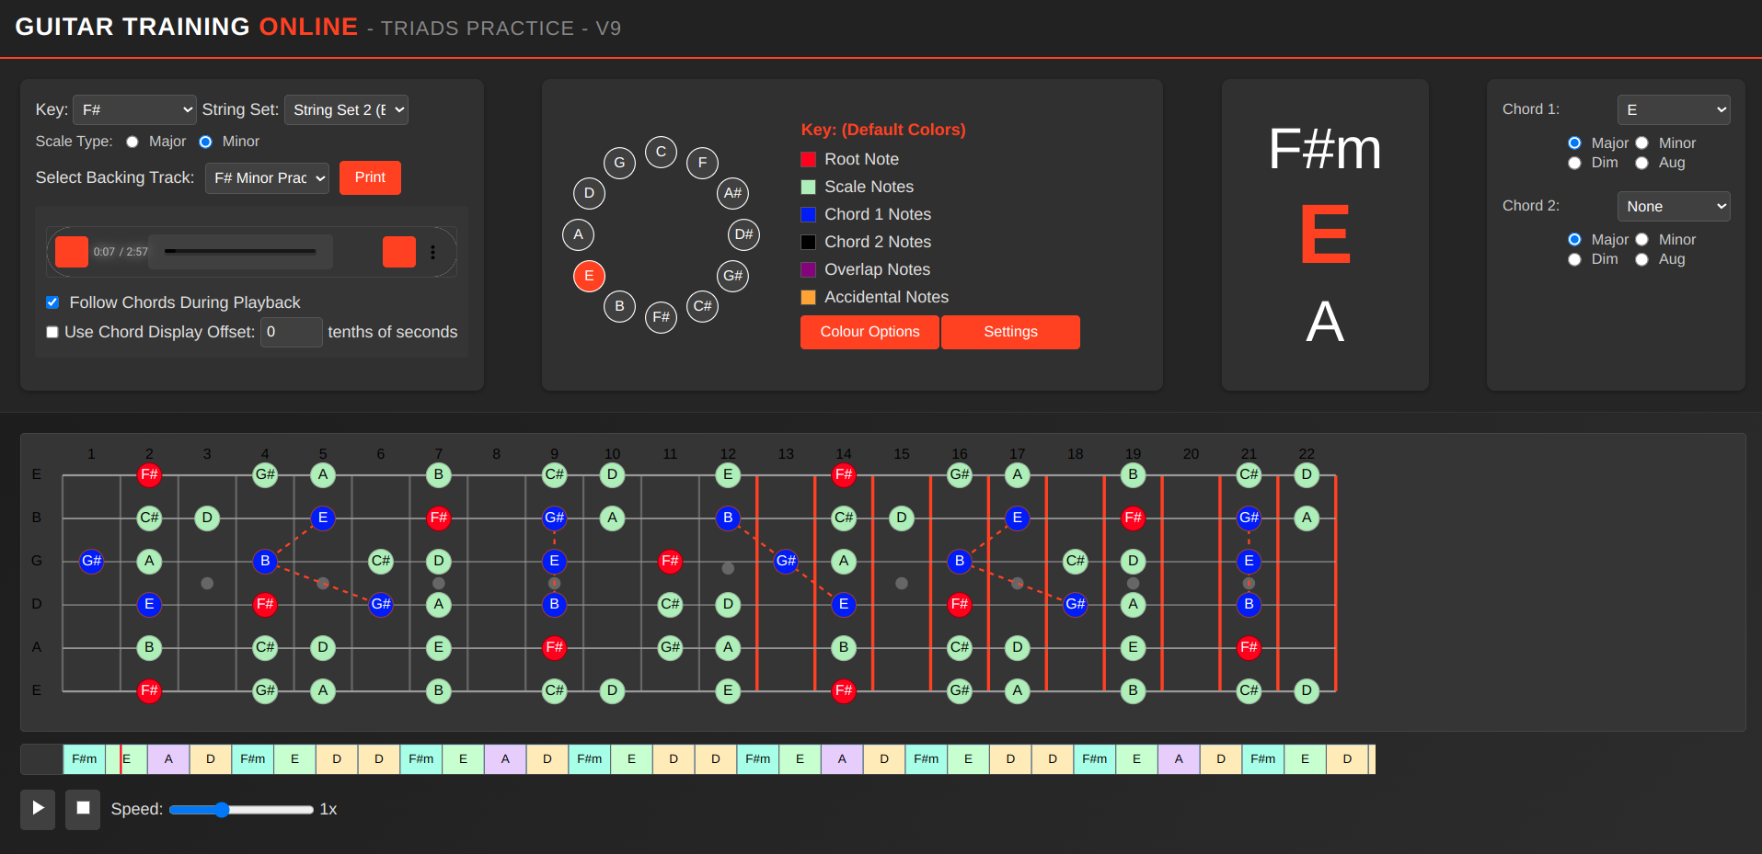Select the G note circle icon
The image size is (1762, 854).
619,163
